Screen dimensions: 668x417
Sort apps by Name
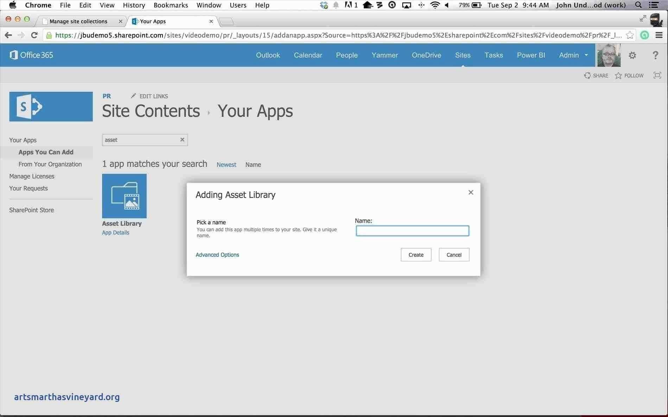tap(253, 165)
